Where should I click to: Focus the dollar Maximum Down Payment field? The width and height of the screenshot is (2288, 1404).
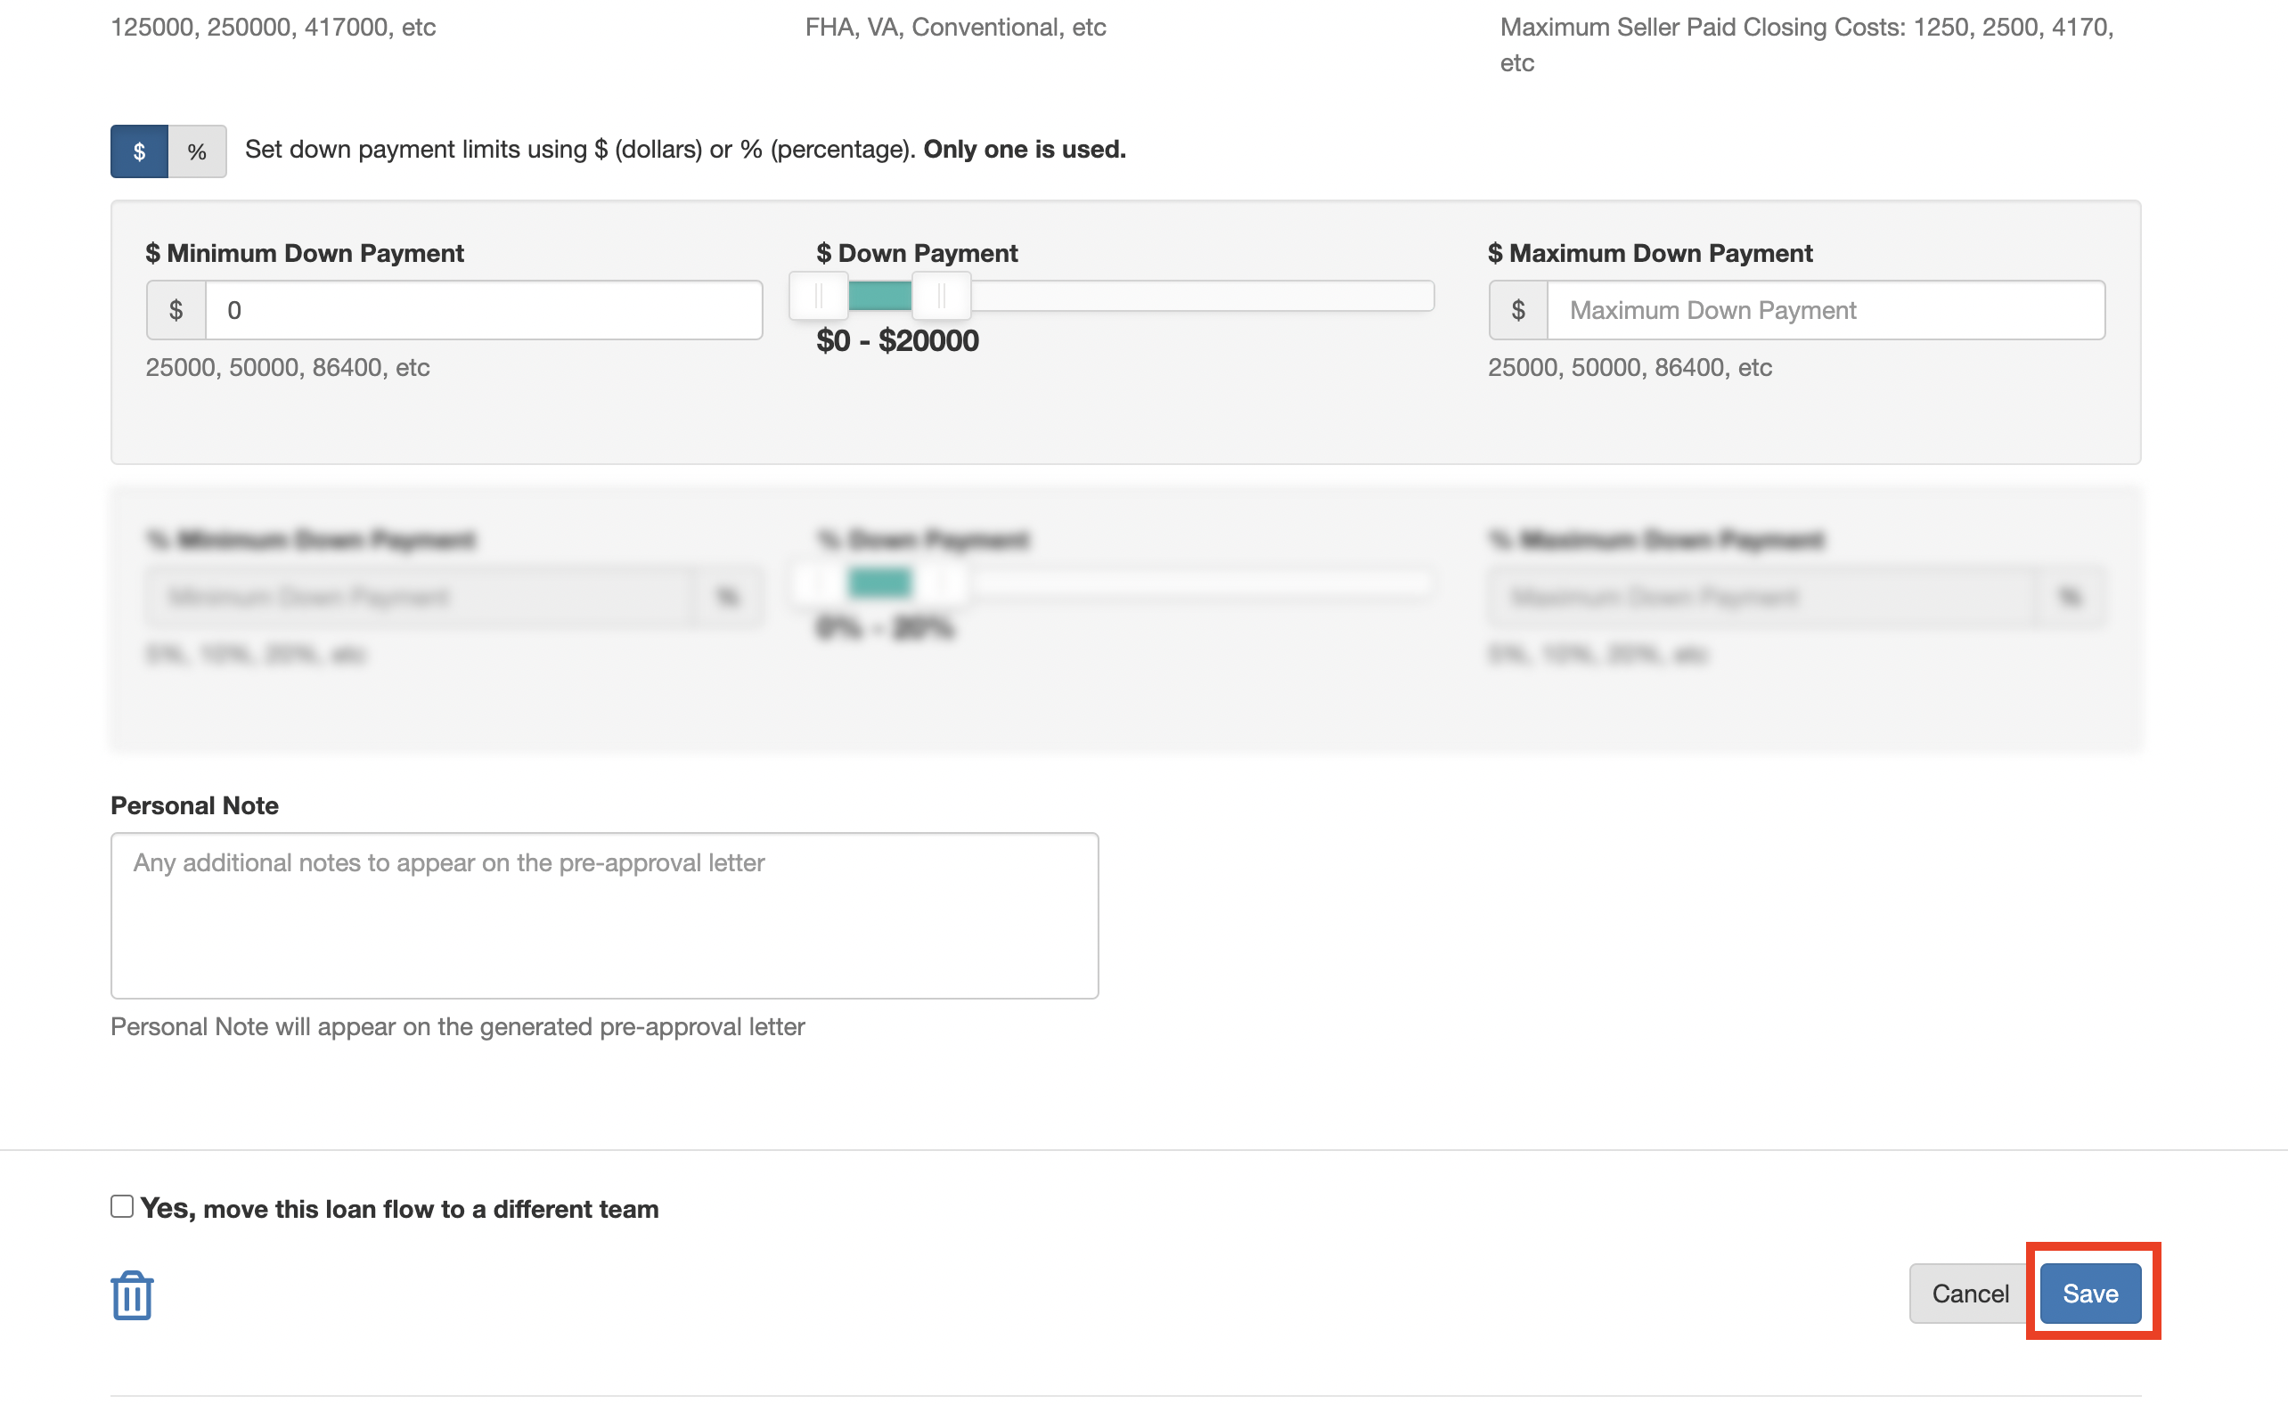(x=1825, y=310)
